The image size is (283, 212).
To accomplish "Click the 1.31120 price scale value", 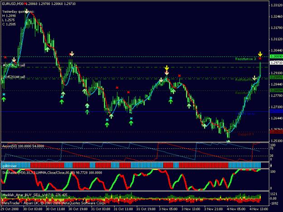I will (x=277, y=39).
